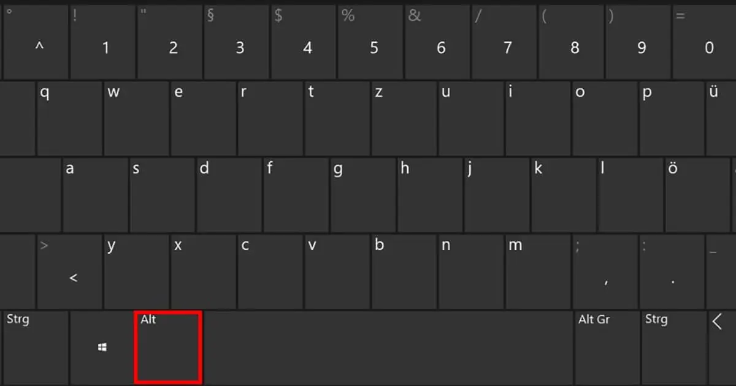Tap the ü umlaut key
The image size is (736, 386).
point(721,118)
